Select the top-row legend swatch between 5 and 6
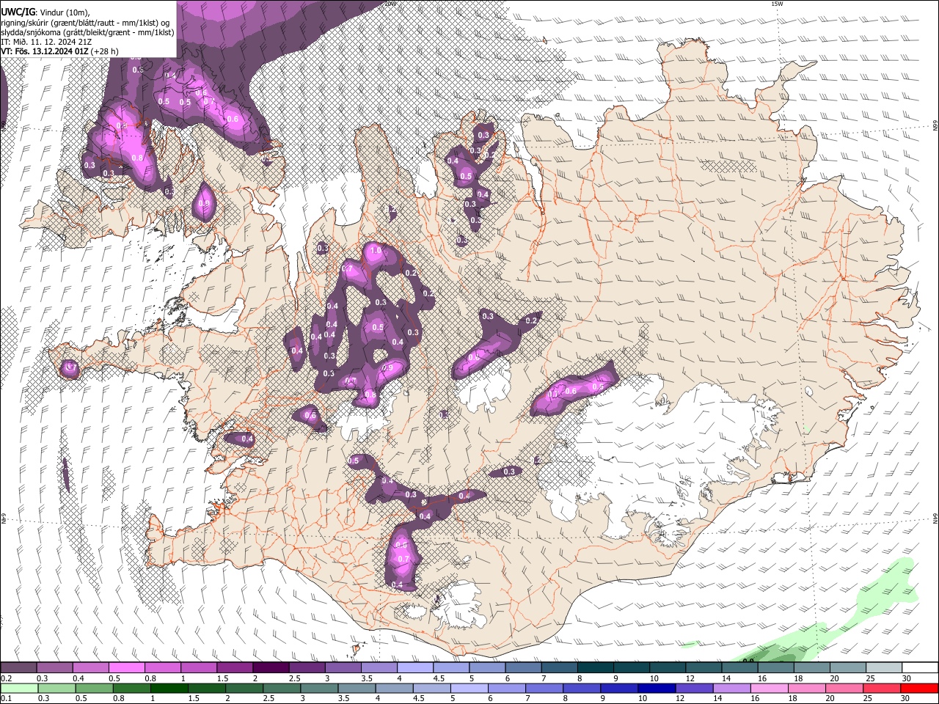Viewport: 939px width, 704px height. (x=486, y=668)
